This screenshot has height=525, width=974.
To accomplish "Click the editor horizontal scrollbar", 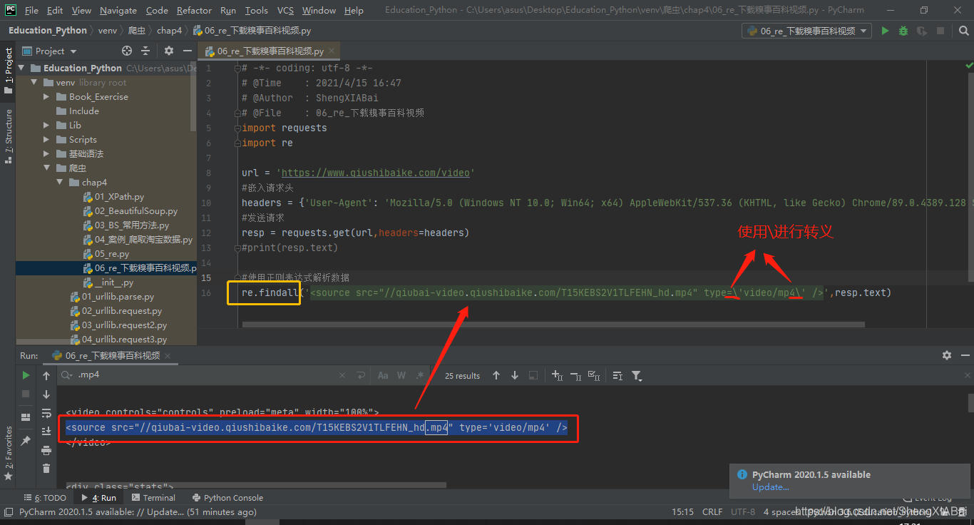I will tap(553, 325).
